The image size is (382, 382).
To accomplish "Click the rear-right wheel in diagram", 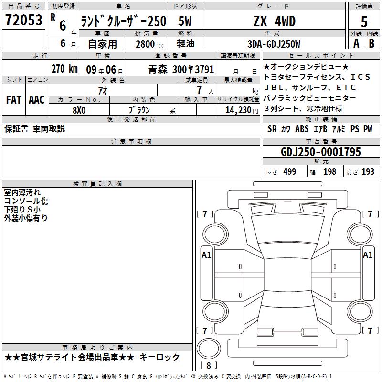I will tap(360, 311).
